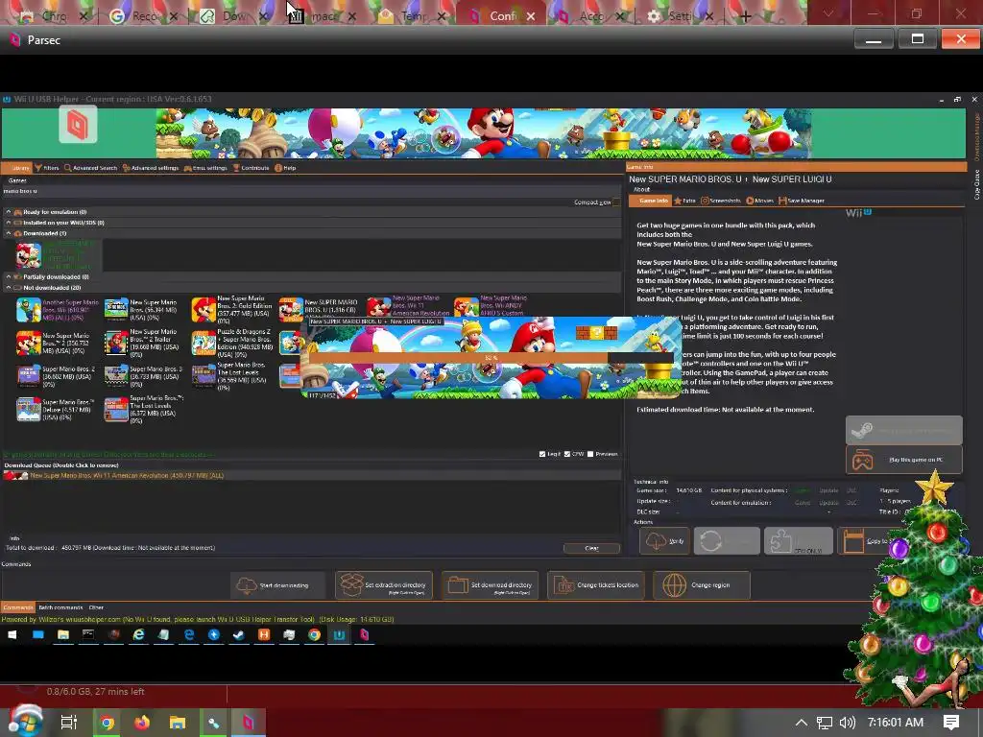Open Parsec from the local taskbar
983x737 pixels.
click(x=249, y=723)
